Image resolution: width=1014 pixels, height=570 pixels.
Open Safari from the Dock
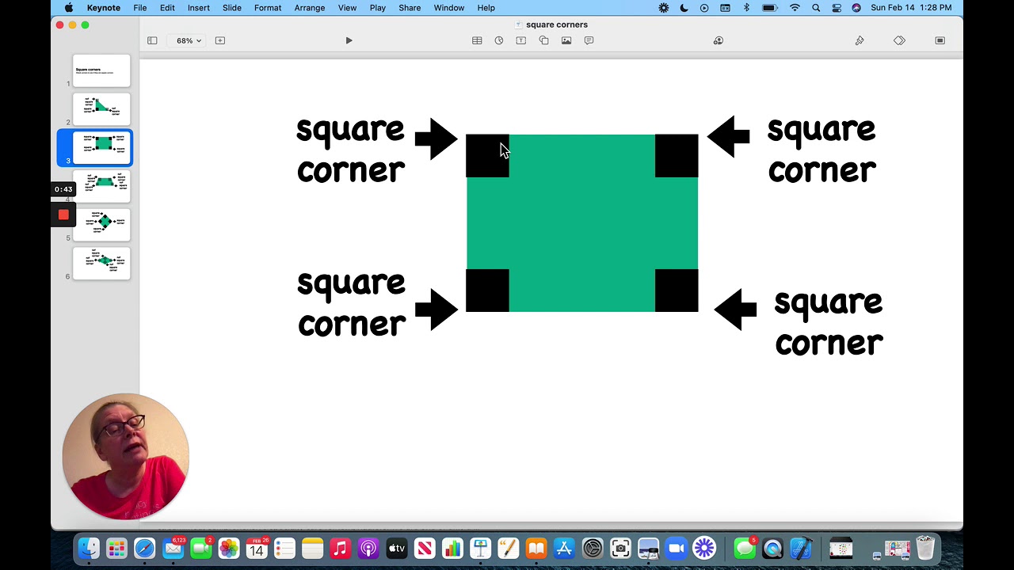pyautogui.click(x=144, y=548)
